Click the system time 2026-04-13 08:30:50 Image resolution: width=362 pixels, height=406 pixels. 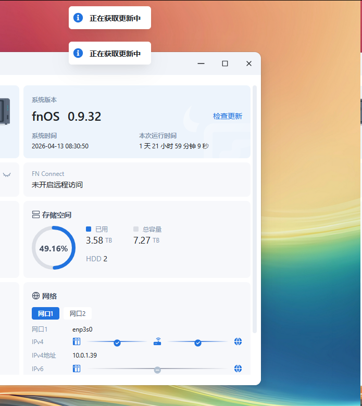(x=60, y=146)
